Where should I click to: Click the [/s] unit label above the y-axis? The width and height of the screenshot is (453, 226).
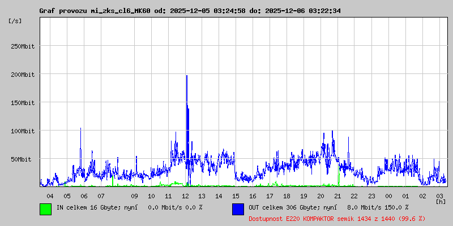coord(15,21)
